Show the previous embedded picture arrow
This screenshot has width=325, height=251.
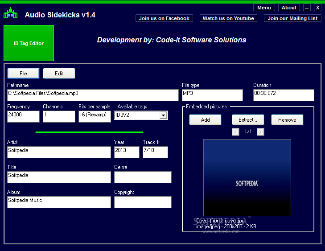pyautogui.click(x=235, y=132)
